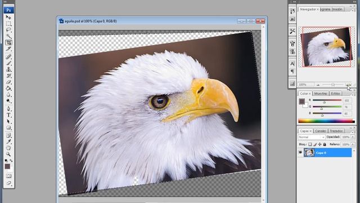Click the color spectrum ramp
360x203 pixels.
[x=326, y=121]
